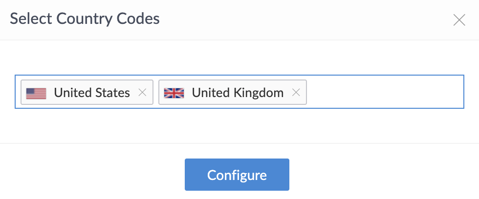Click the Select Country Codes title

85,19
